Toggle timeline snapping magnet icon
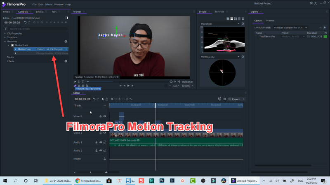The width and height of the screenshot is (330, 185). (x=219, y=99)
